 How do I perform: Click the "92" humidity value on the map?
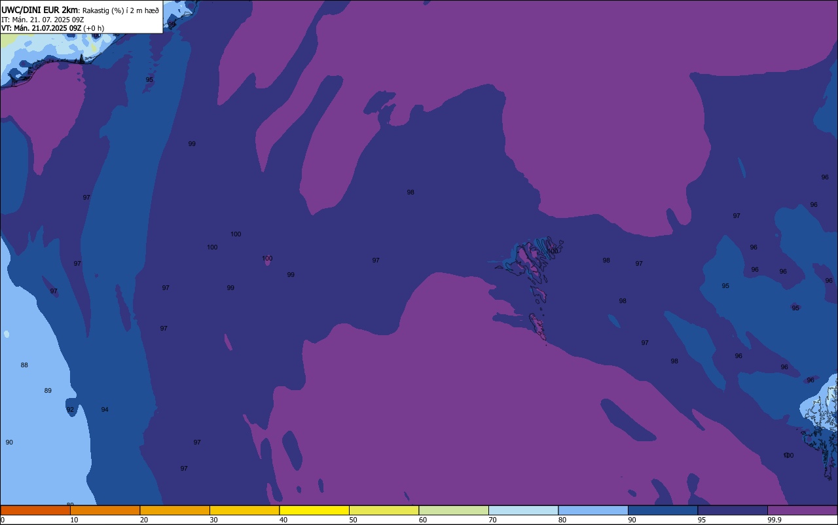(70, 410)
